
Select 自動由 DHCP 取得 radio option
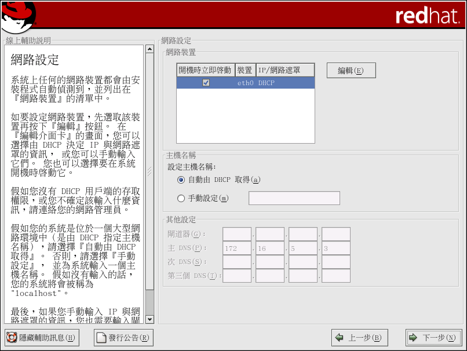pyautogui.click(x=181, y=180)
